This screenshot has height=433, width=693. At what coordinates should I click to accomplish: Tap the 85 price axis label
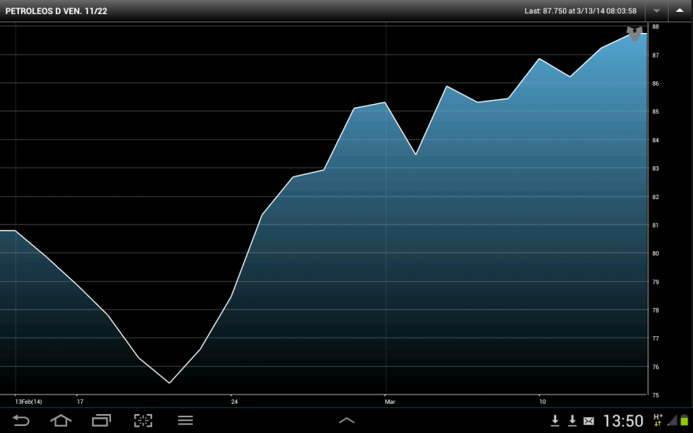tap(655, 112)
